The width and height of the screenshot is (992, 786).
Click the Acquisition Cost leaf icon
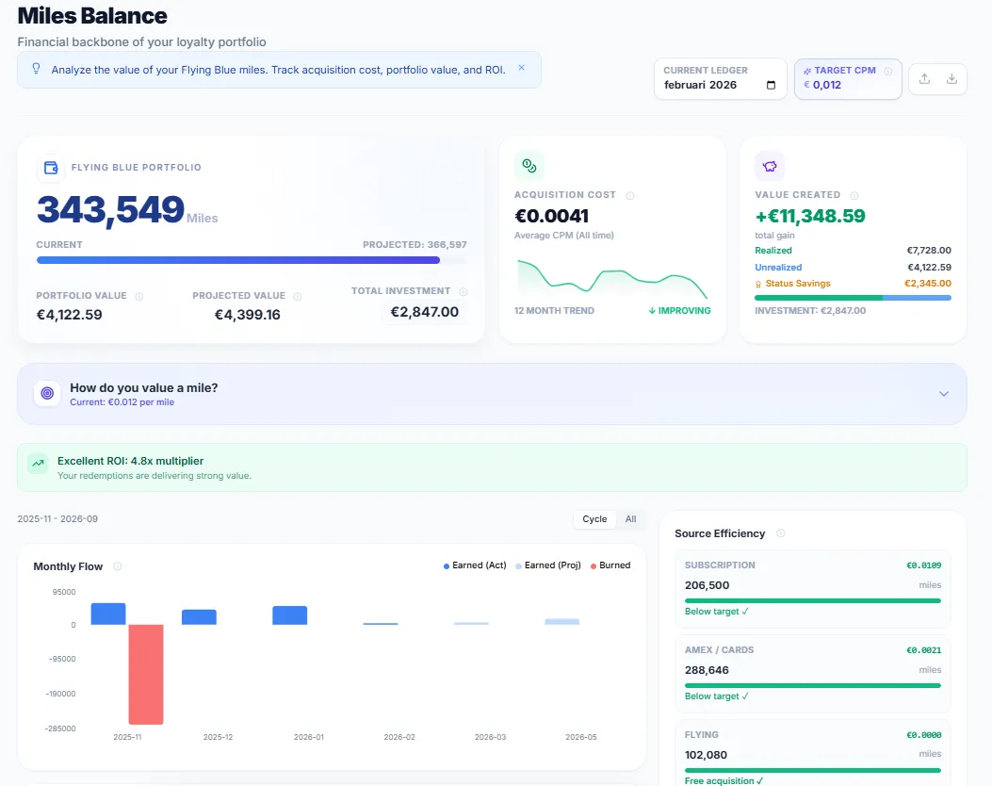tap(529, 165)
